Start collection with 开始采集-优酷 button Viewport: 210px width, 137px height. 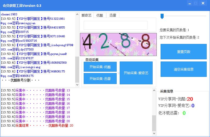coord(100,67)
